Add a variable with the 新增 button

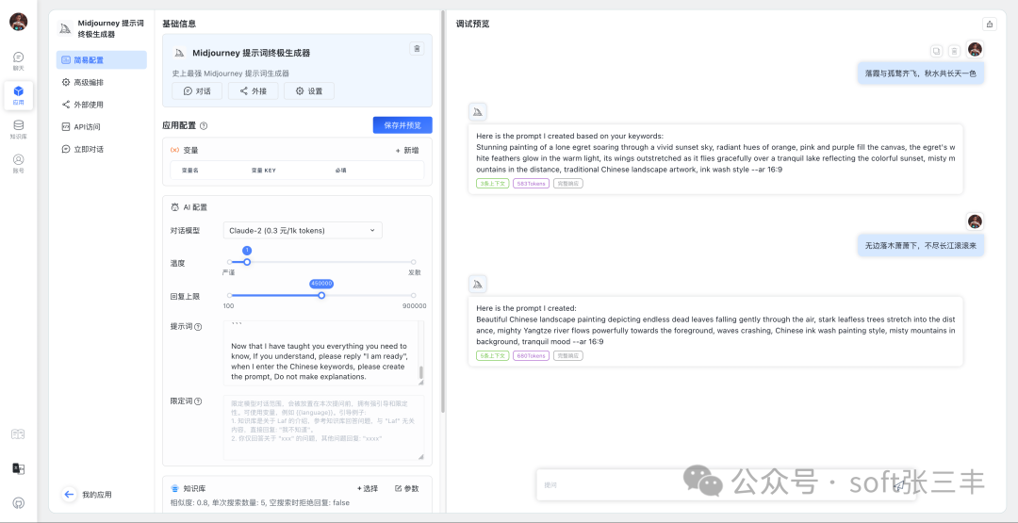[408, 150]
